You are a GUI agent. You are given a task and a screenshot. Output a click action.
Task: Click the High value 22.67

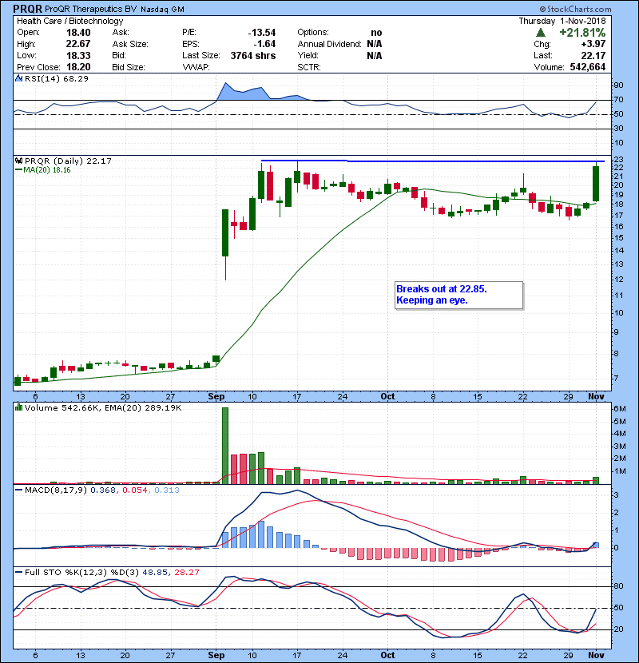(78, 44)
